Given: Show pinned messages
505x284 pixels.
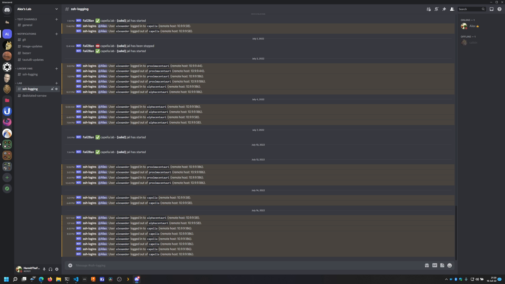Looking at the screenshot, I should (x=445, y=9).
